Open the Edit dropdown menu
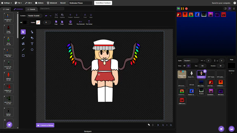The width and height of the screenshot is (237, 133). [28, 3]
